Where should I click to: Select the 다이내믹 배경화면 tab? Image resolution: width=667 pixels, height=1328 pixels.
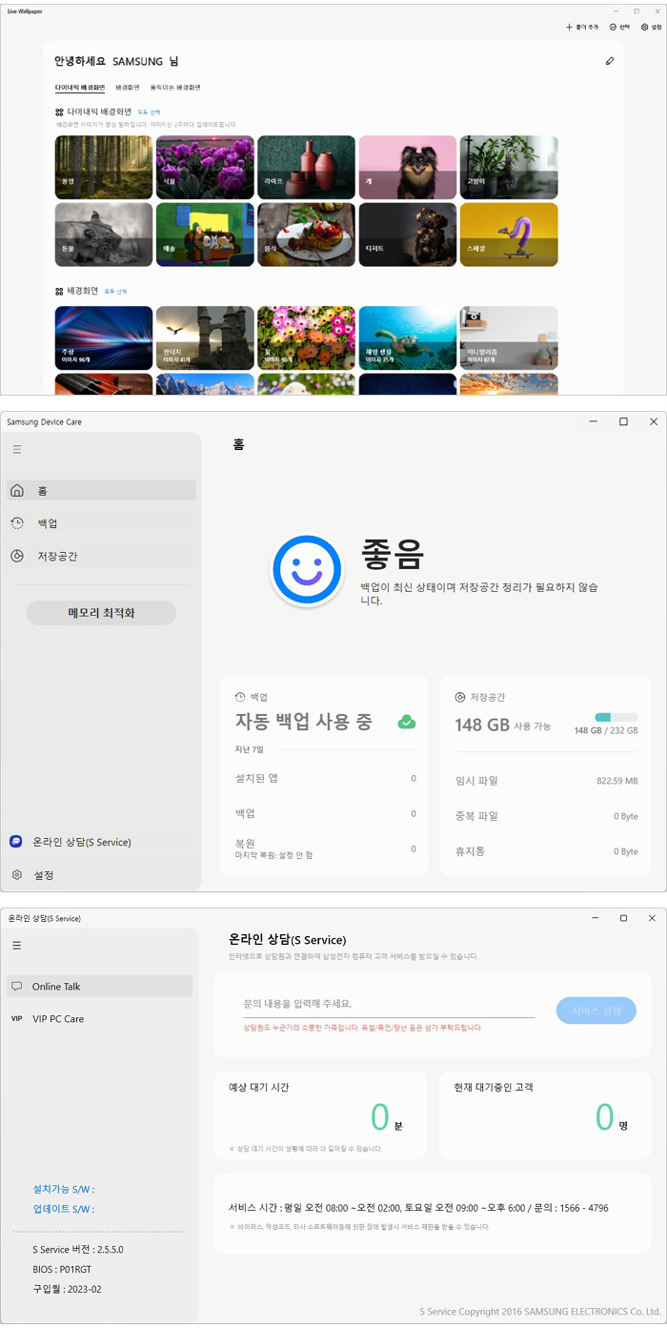(80, 87)
